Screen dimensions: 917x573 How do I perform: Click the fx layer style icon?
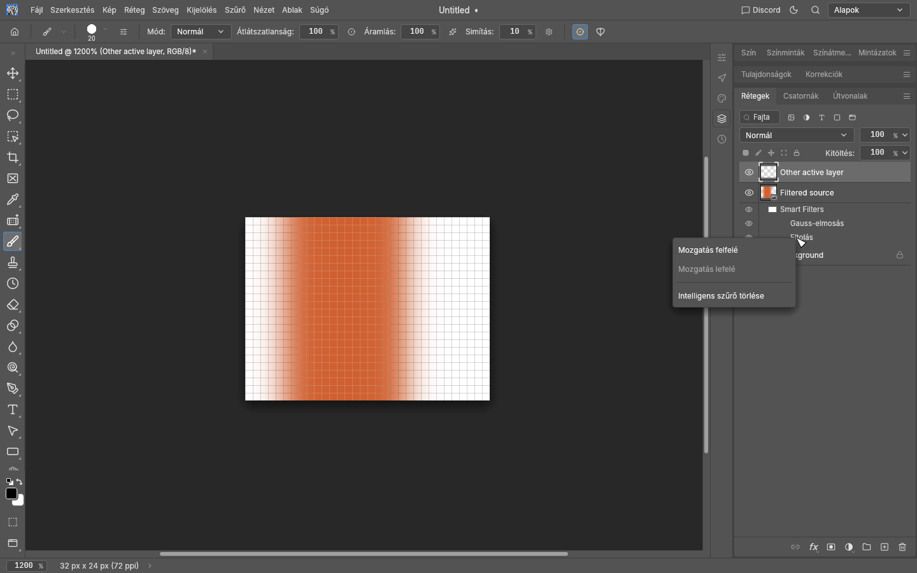813,547
